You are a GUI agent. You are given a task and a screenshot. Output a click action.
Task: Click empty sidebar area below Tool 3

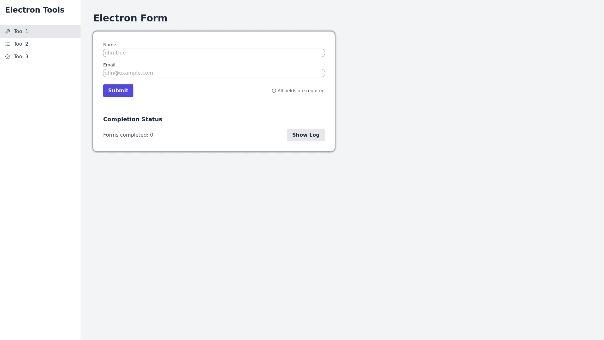click(40, 189)
